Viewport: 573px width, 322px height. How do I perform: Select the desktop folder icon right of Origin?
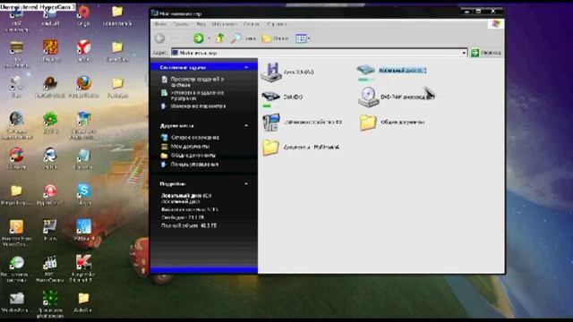[117, 12]
